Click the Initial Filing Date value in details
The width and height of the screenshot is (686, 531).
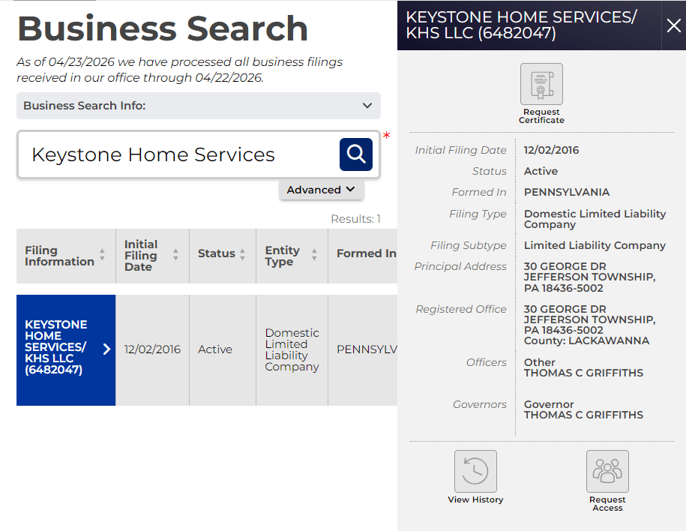click(551, 150)
